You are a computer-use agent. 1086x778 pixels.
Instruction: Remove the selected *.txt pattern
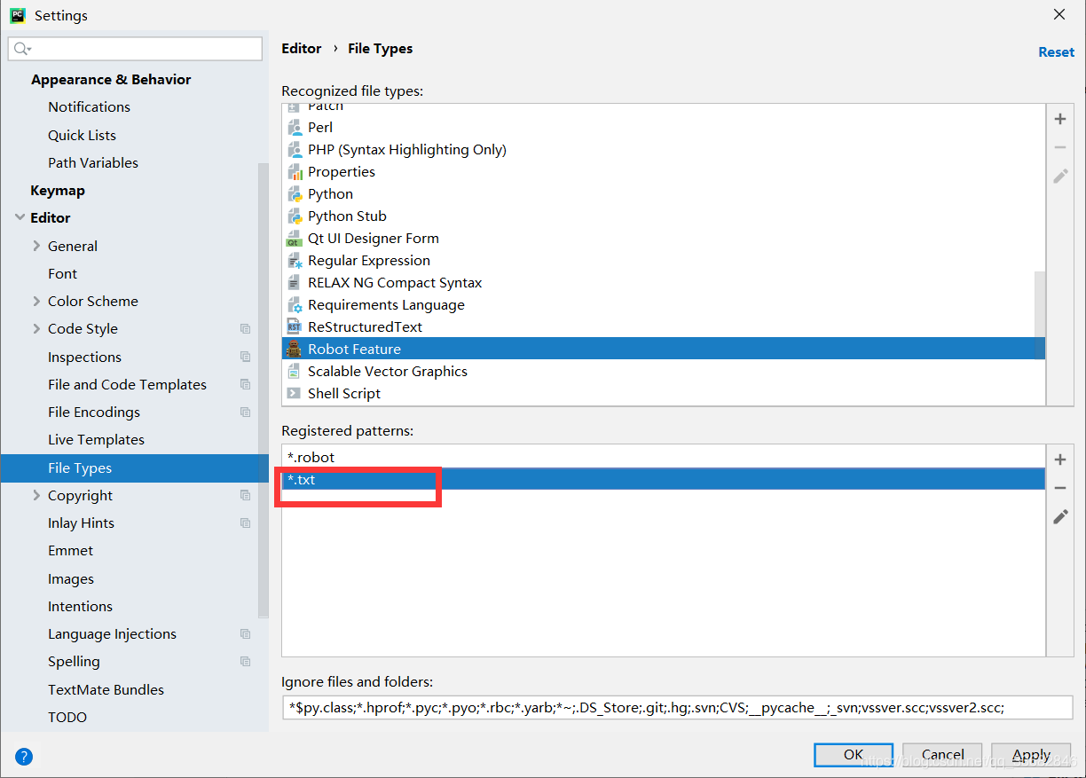[1060, 488]
